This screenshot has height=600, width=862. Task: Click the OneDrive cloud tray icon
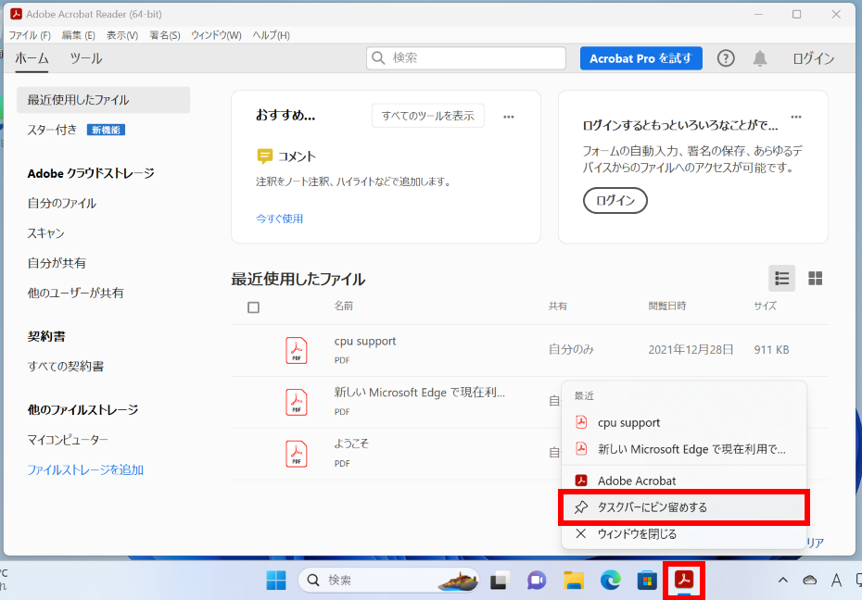809,580
